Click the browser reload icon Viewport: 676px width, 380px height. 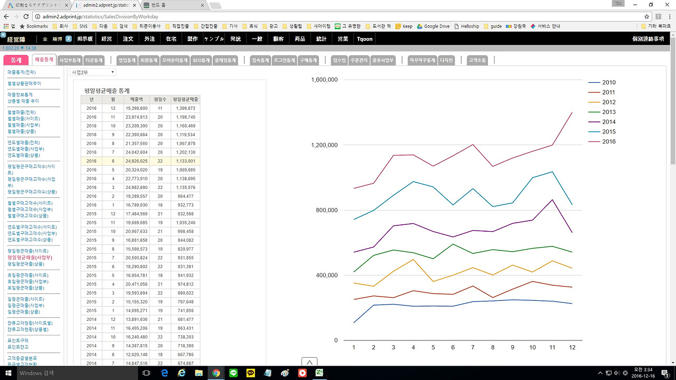tap(27, 16)
